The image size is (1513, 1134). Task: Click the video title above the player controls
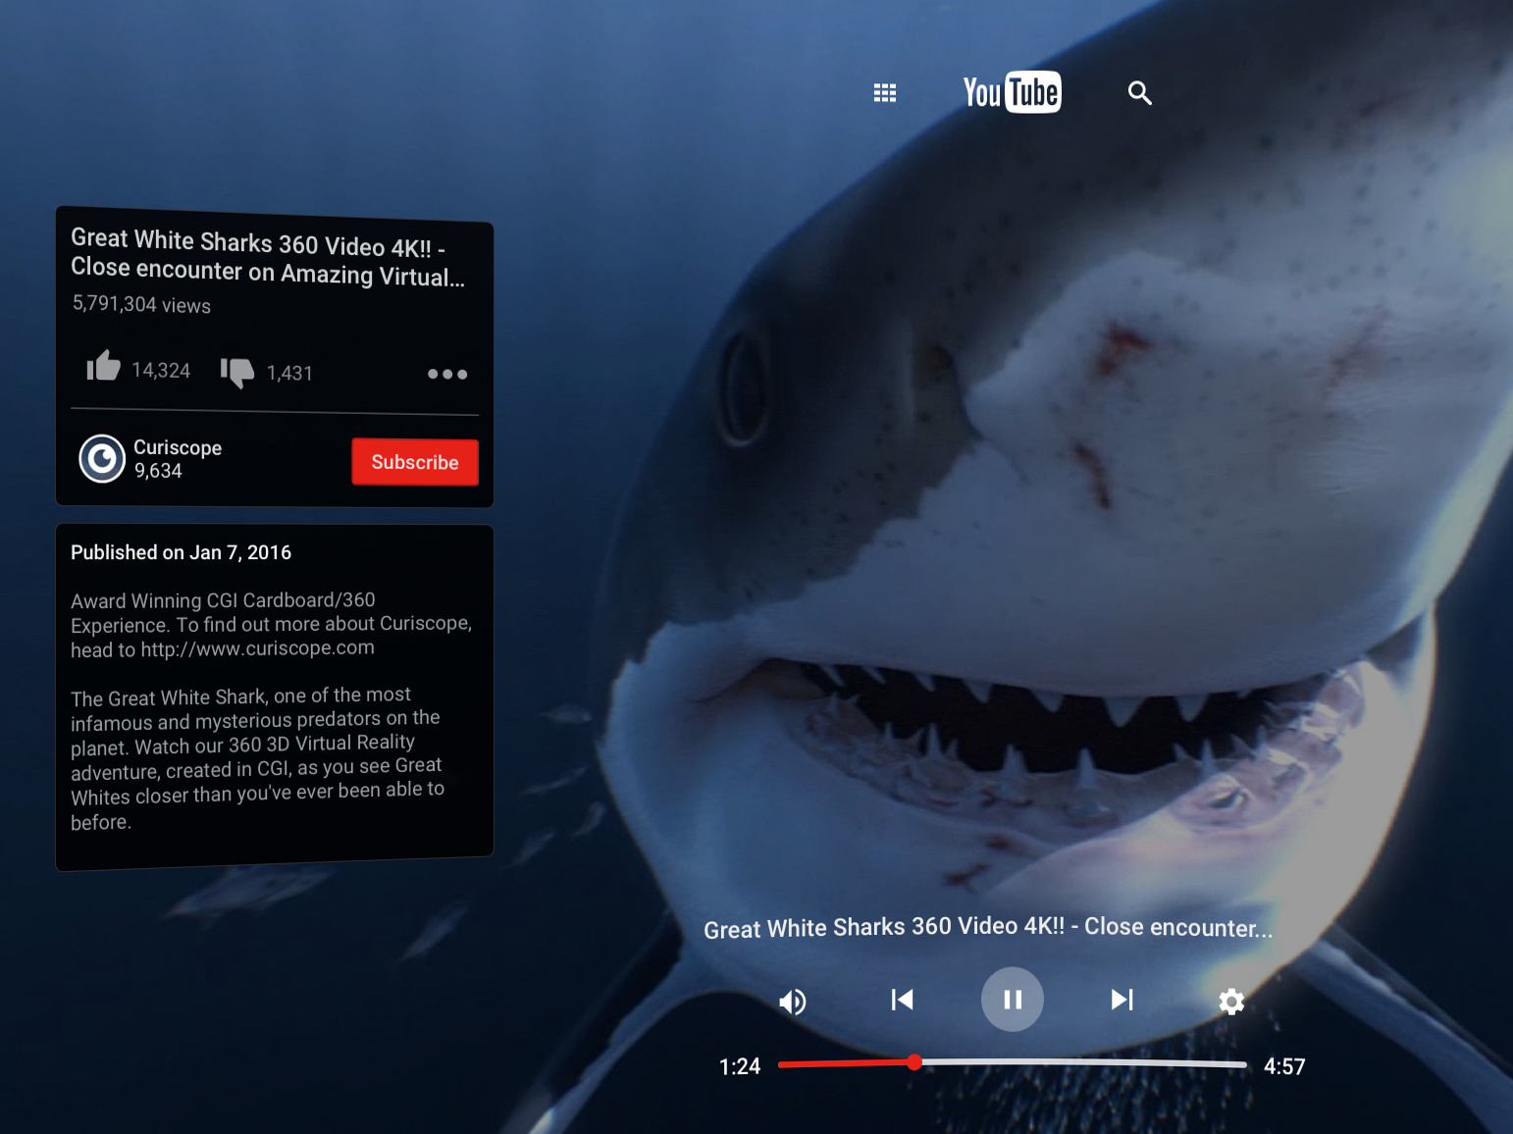click(x=988, y=927)
